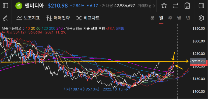Click the $100.00 price axis label
The image size is (208, 99).
tap(199, 91)
